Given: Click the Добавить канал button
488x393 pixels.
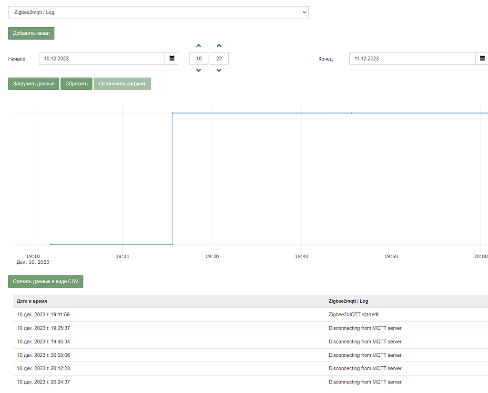Looking at the screenshot, I should [30, 33].
